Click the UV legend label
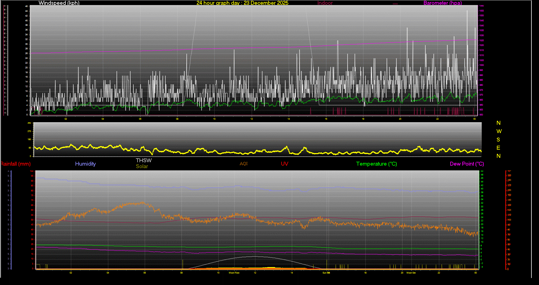This screenshot has width=539, height=285. [284, 164]
